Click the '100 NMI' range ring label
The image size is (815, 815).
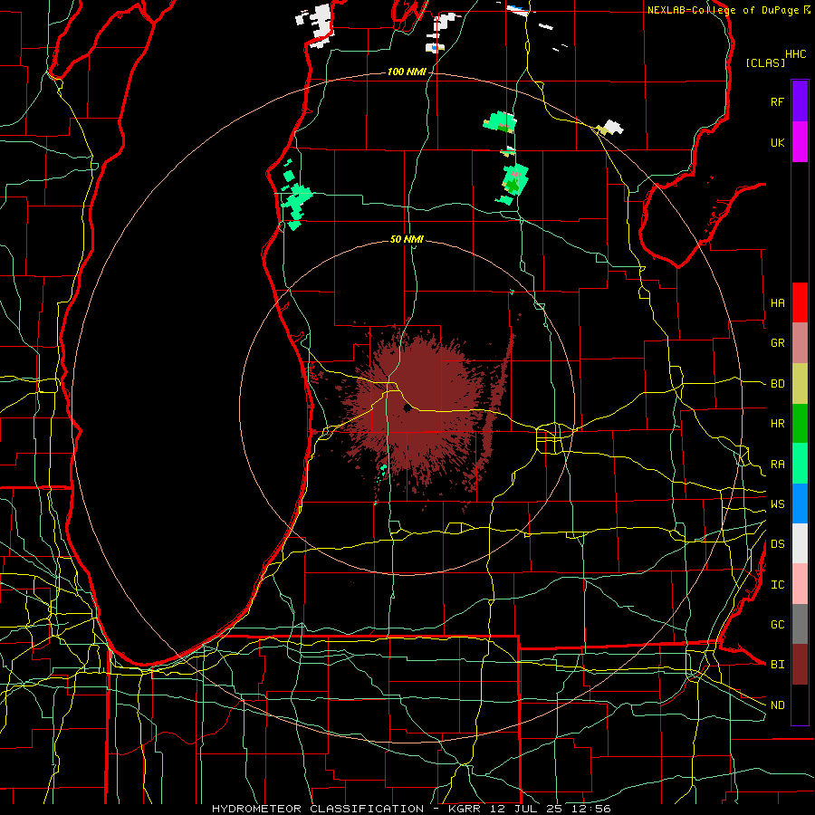click(x=407, y=72)
